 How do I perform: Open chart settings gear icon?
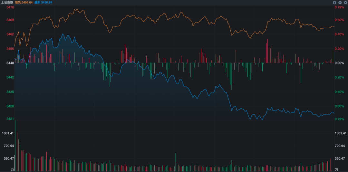[x=345, y=3]
